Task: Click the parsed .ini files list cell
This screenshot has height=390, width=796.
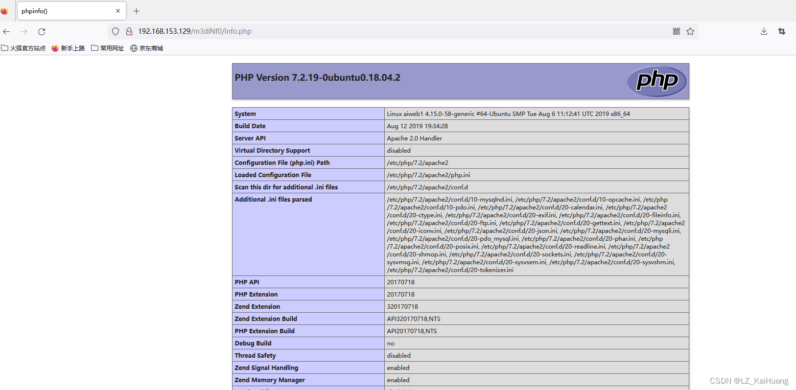Action: pyautogui.click(x=537, y=234)
